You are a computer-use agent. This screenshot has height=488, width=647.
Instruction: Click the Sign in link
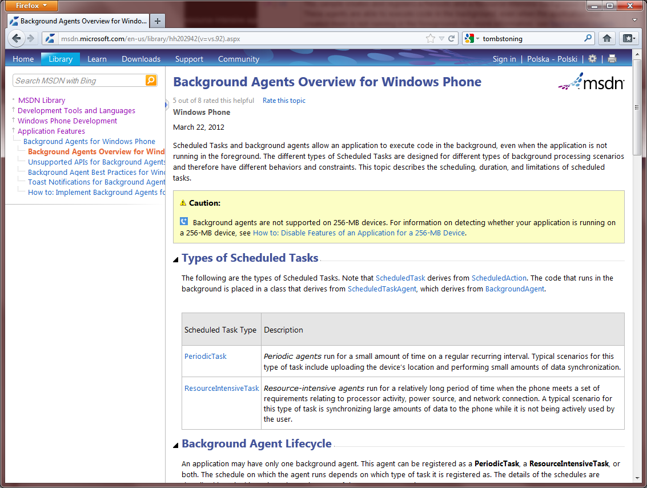click(504, 59)
